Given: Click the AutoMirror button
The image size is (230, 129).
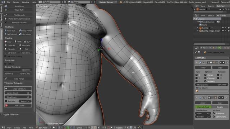Looking at the screenshot, I should coord(18,6).
